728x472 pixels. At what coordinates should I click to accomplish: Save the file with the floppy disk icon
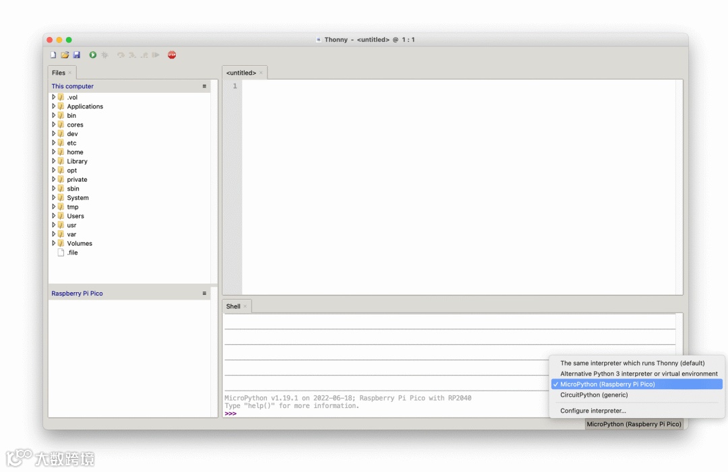pyautogui.click(x=77, y=55)
